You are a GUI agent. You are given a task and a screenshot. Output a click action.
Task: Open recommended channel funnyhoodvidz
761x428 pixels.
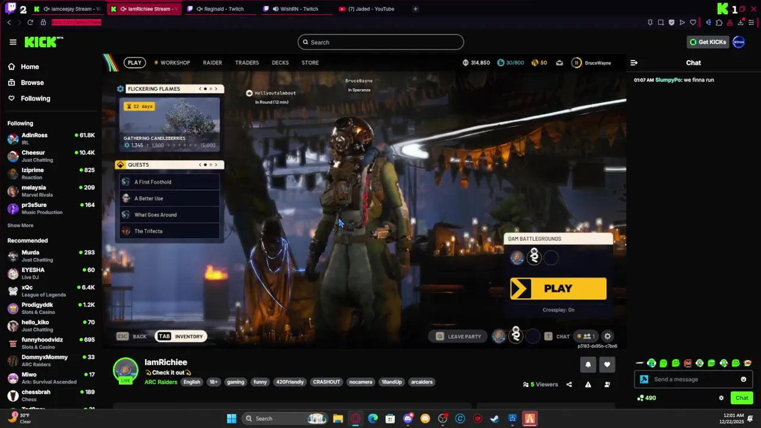51,343
